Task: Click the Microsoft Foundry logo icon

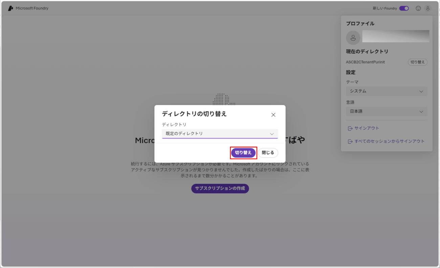Action: (x=10, y=8)
